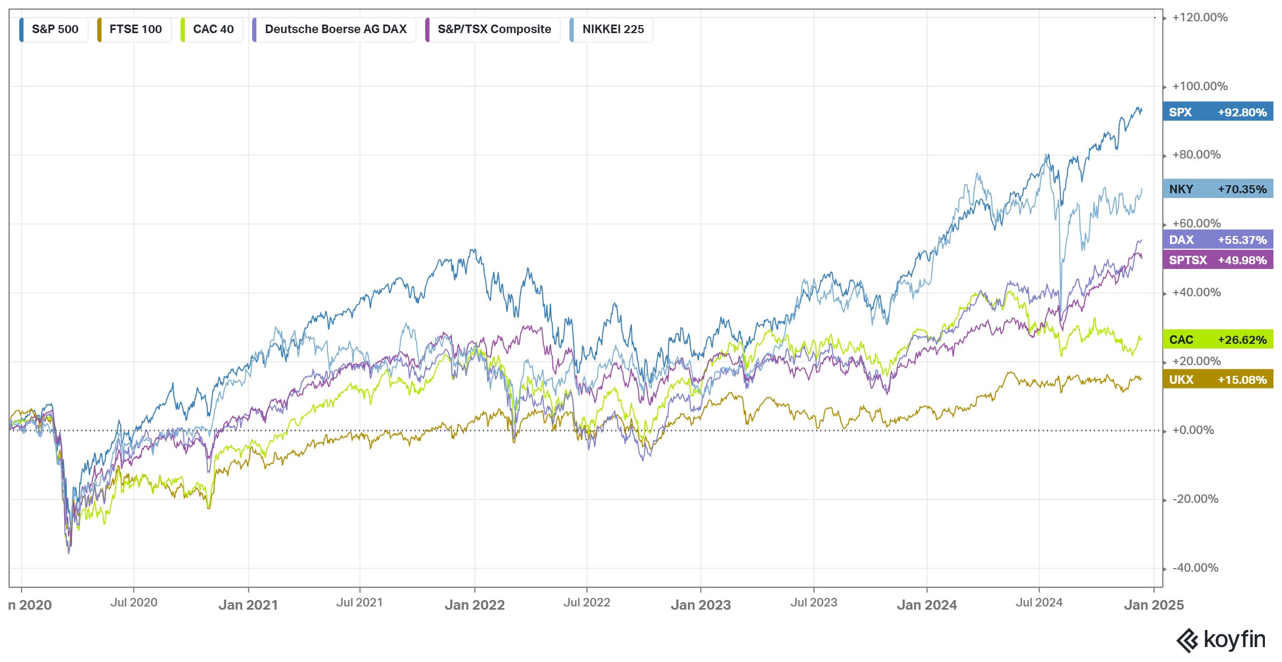This screenshot has height=662, width=1282.
Task: Toggle the CAC 40 legend entry
Action: [213, 29]
